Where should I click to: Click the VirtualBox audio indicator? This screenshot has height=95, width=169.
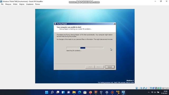pyautogui.click(x=142, y=88)
